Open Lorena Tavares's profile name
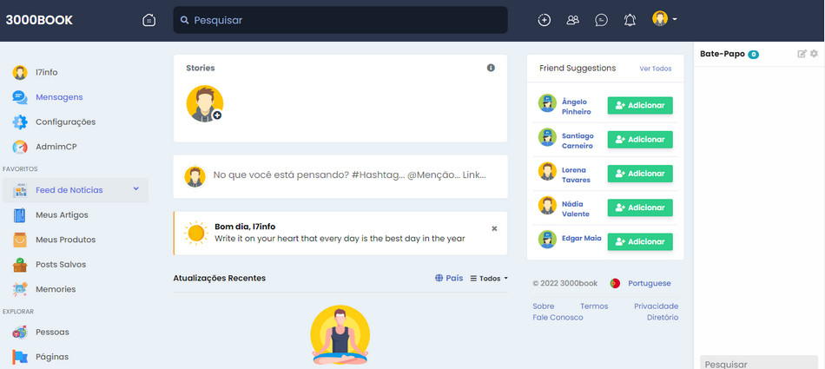Viewport: 825px width, 369px height. [576, 175]
